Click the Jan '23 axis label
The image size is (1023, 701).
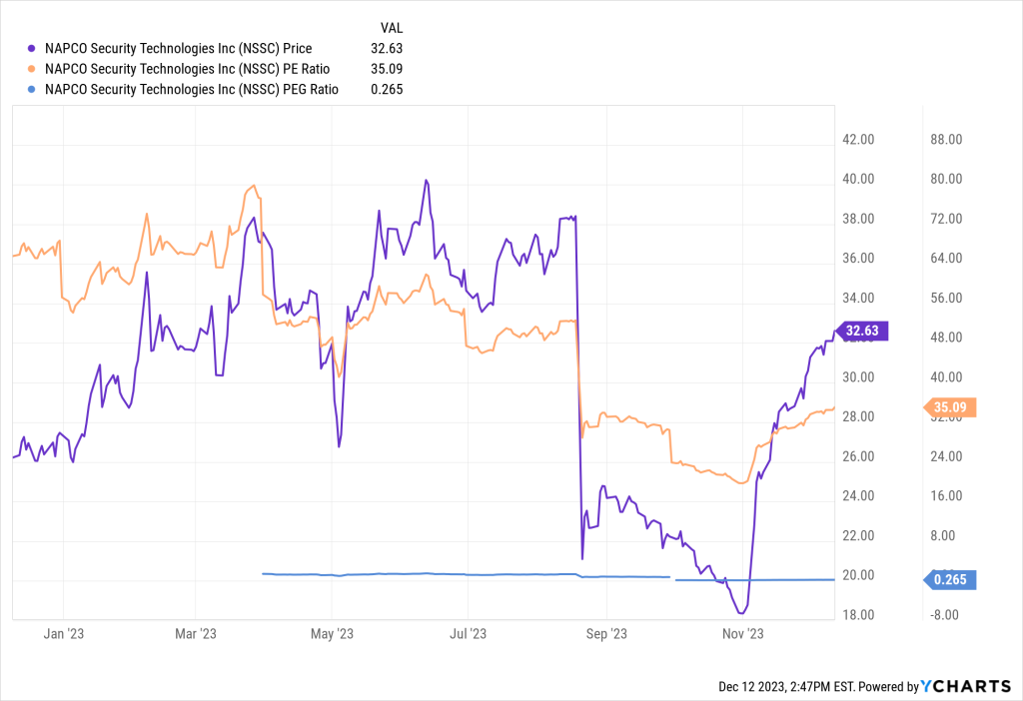point(63,634)
